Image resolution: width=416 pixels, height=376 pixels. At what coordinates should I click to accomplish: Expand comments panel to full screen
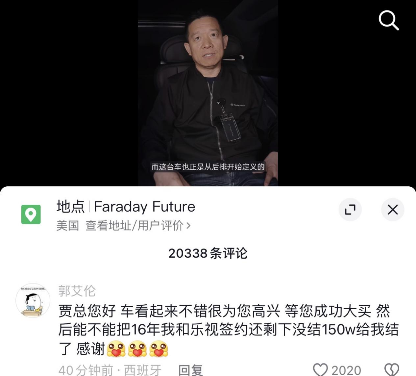point(350,210)
